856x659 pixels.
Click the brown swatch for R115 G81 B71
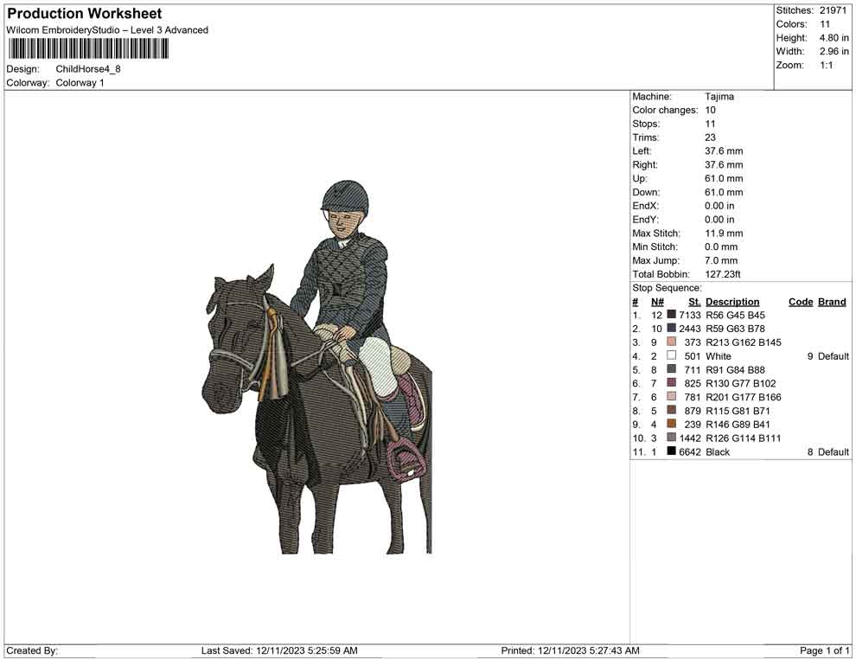(x=672, y=410)
